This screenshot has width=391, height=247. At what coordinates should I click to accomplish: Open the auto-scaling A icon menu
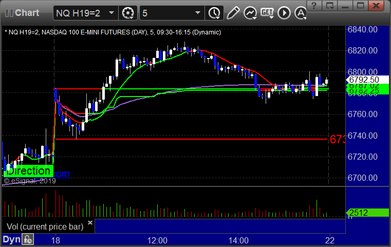click(x=301, y=13)
